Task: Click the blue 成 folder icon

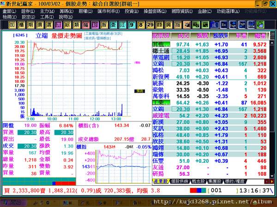Action: [214, 25]
